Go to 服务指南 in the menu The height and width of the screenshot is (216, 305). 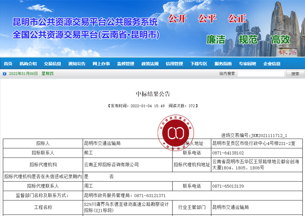click(x=223, y=64)
